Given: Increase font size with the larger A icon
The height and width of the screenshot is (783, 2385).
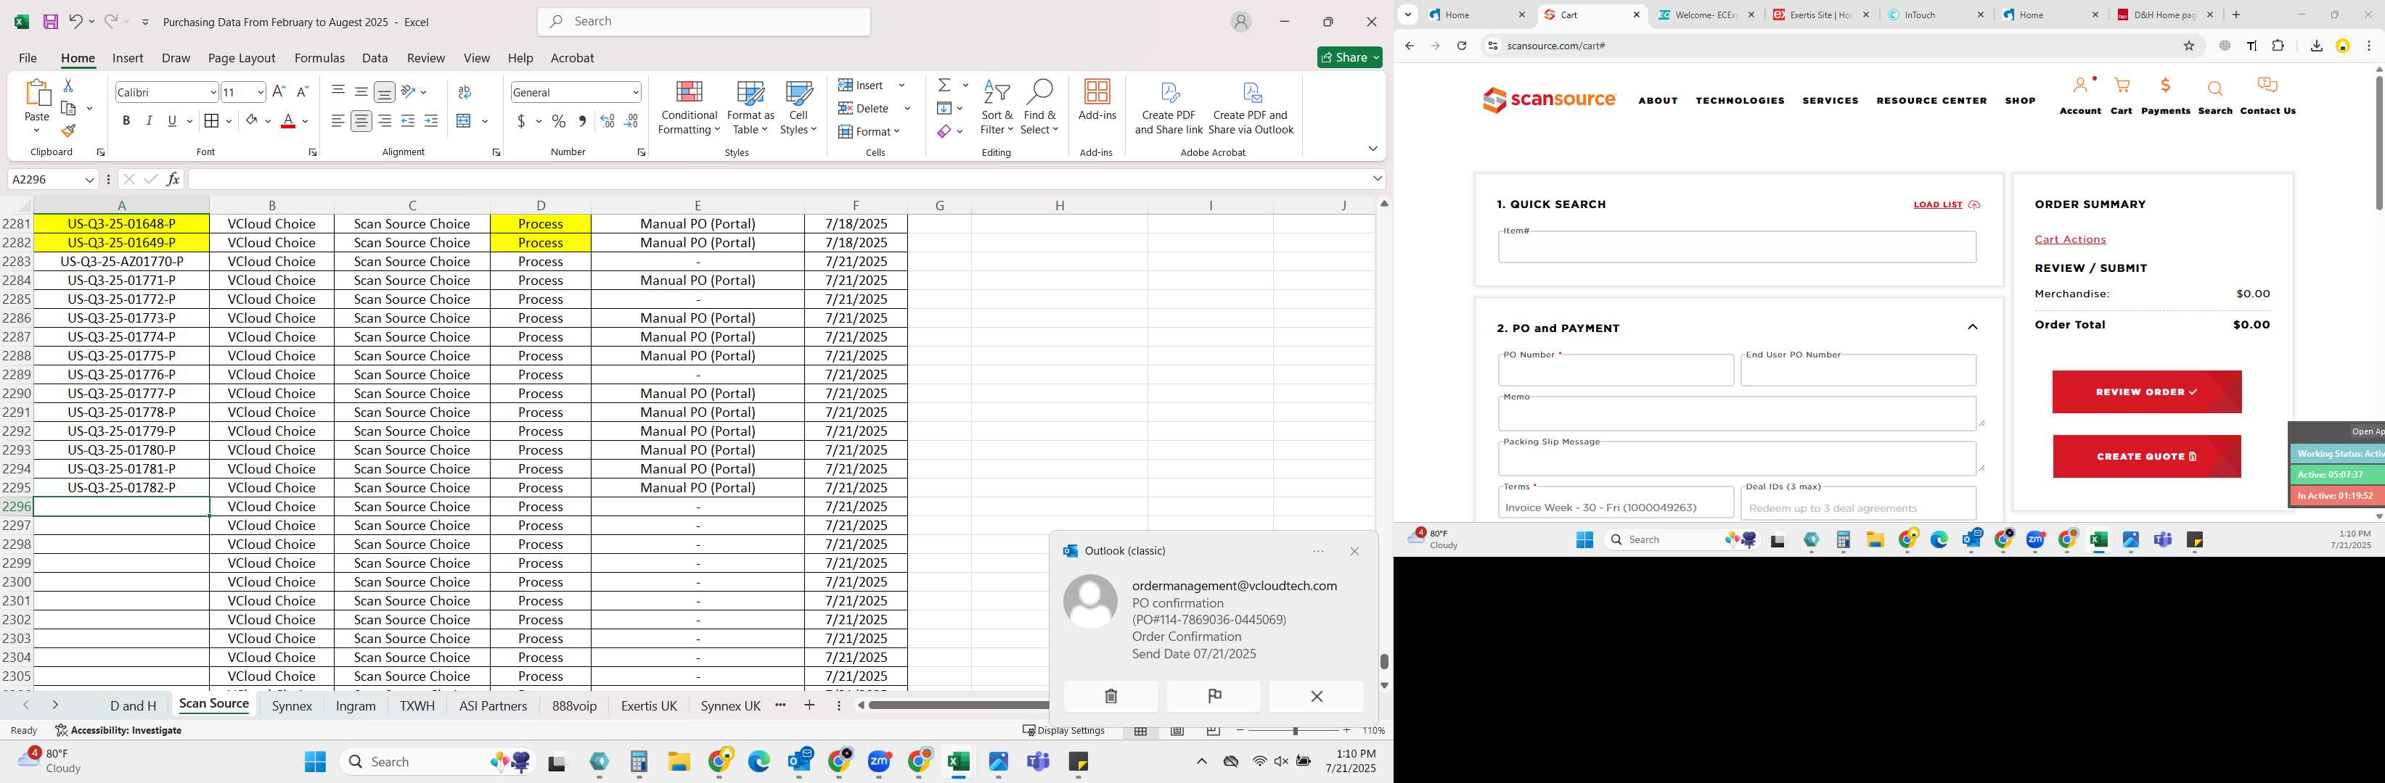Looking at the screenshot, I should 279,91.
